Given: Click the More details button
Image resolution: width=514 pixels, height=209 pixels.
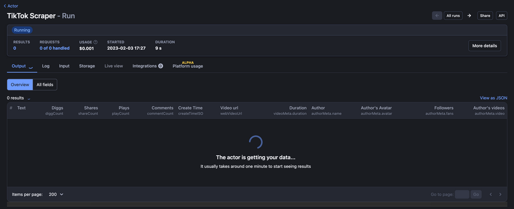Looking at the screenshot, I should pos(484,46).
